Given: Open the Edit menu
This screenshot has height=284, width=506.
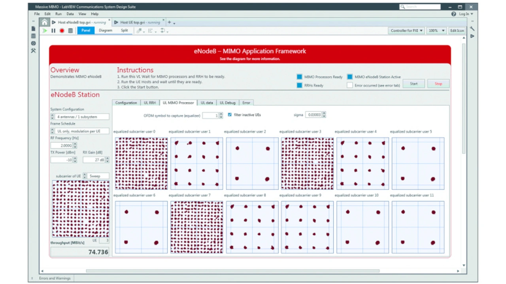Looking at the screenshot, I should [47, 14].
